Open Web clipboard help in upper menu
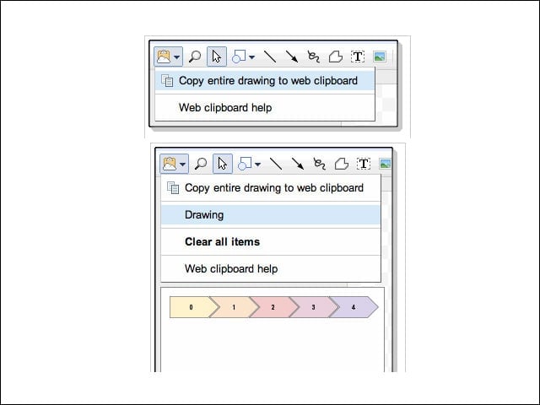Image resolution: width=540 pixels, height=405 pixels. [x=265, y=108]
